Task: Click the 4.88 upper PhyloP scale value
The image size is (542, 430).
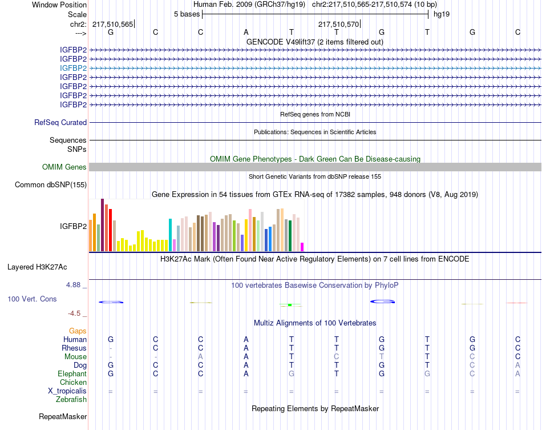Action: 73,285
